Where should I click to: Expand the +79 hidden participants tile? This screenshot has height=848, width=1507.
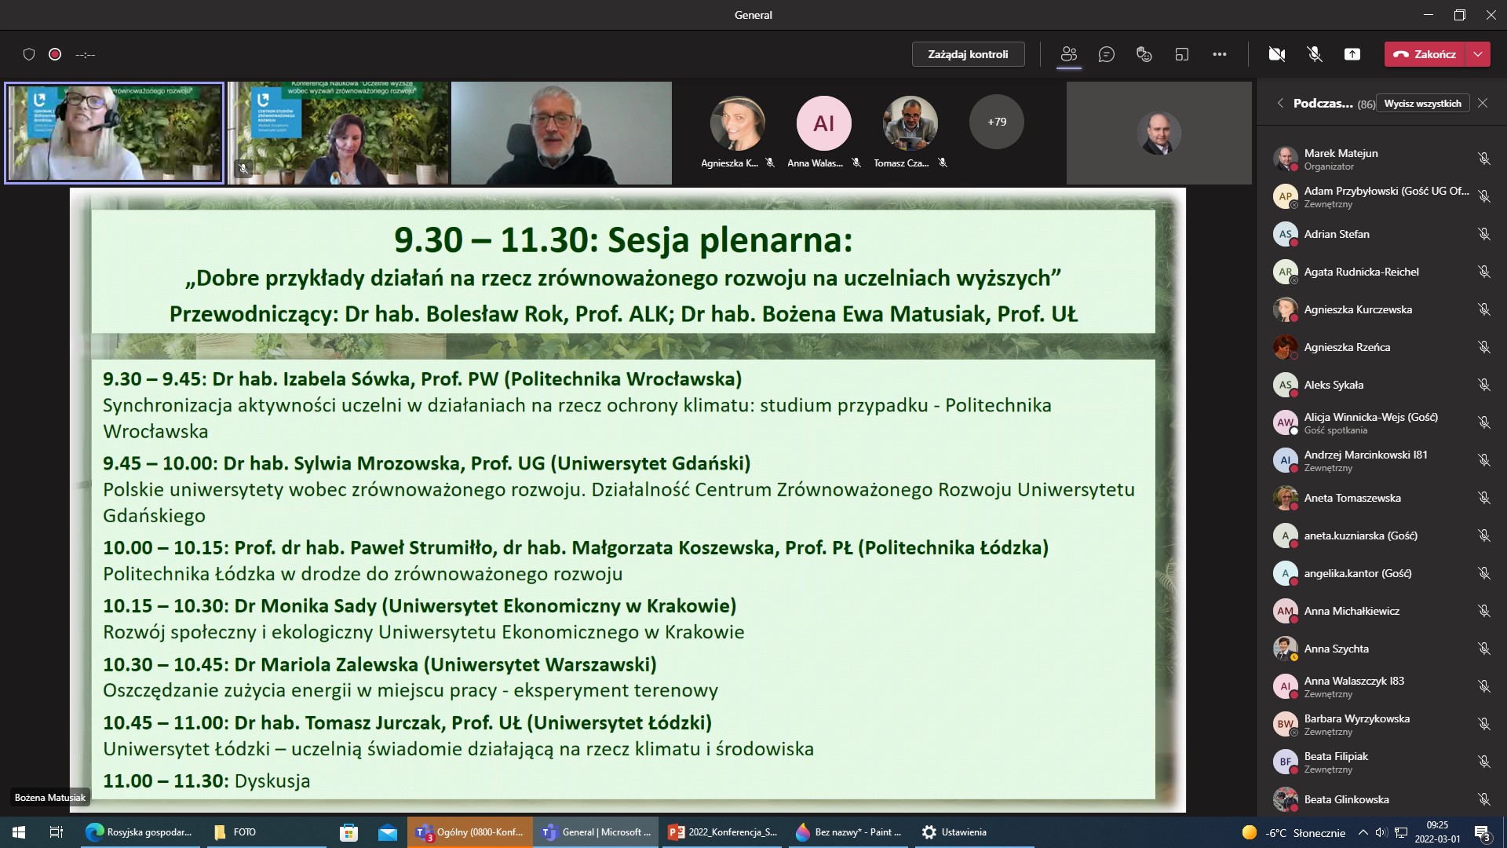(995, 122)
